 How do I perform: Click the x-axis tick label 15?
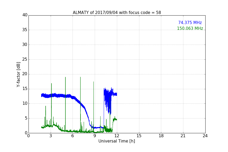pyautogui.click(x=139, y=136)
